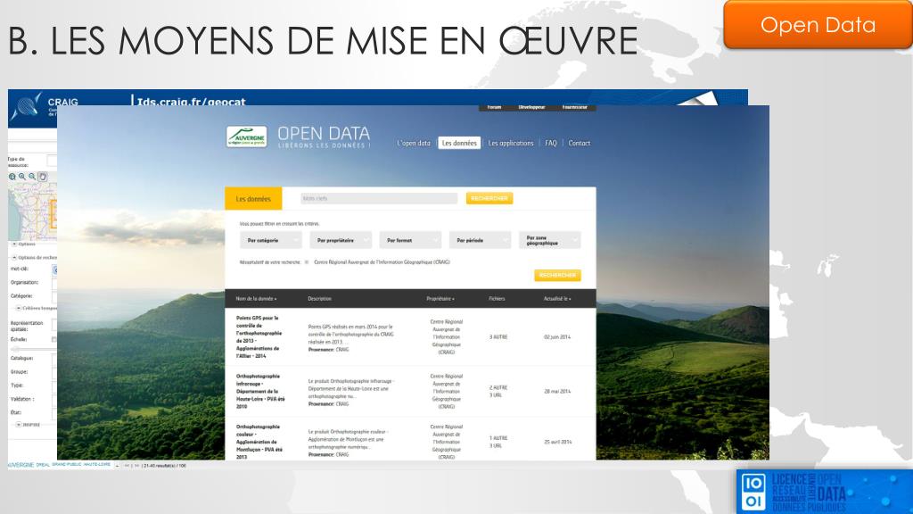Click the DREAL link in geocat footer
Screen dimensions: 913x514
point(43,465)
